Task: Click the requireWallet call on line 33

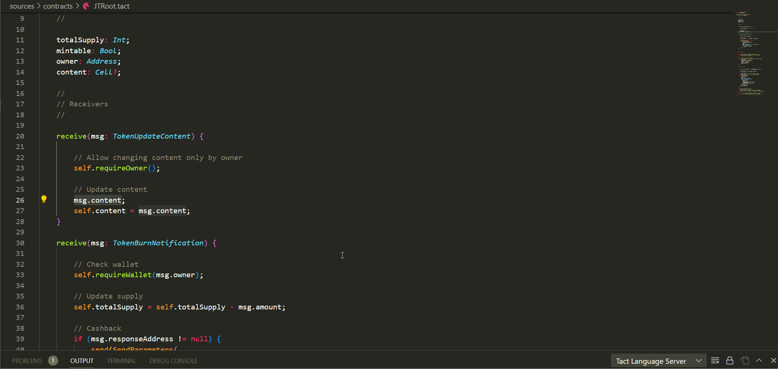Action: [x=123, y=275]
